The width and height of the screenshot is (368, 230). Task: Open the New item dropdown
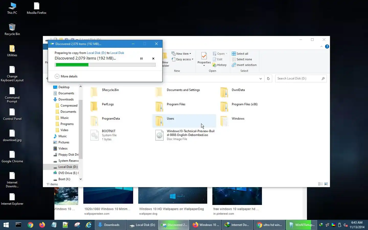181,54
